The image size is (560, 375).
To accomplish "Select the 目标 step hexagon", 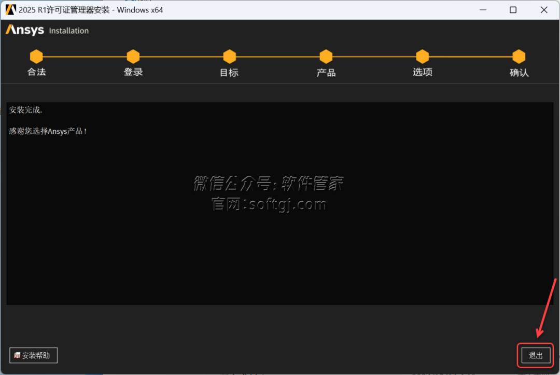I will (x=229, y=57).
